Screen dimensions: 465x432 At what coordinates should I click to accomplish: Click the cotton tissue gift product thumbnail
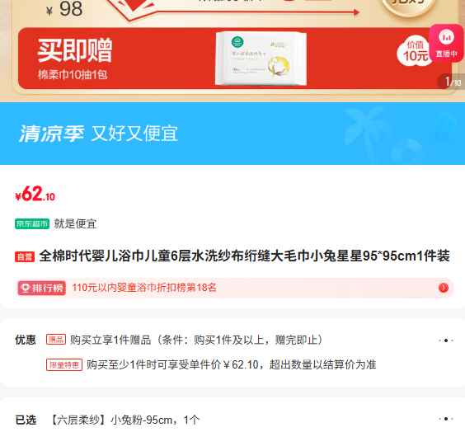(x=261, y=59)
